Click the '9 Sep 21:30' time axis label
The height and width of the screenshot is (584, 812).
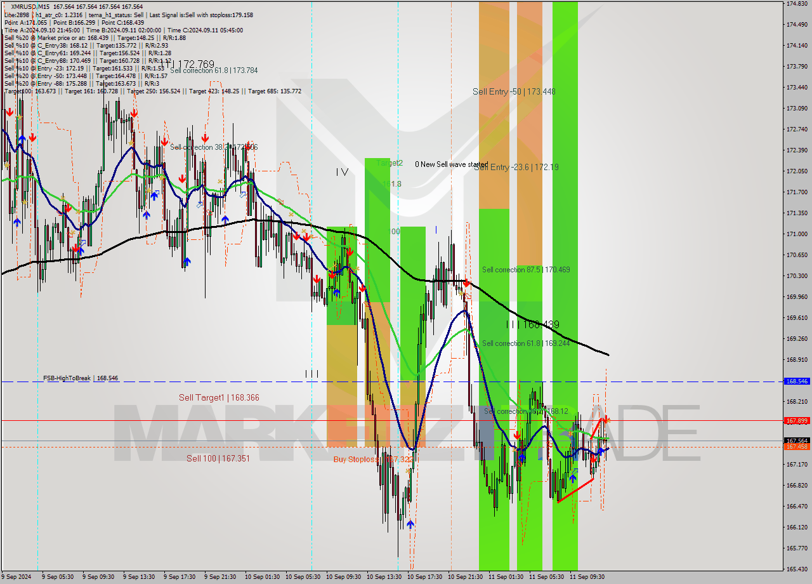220,577
